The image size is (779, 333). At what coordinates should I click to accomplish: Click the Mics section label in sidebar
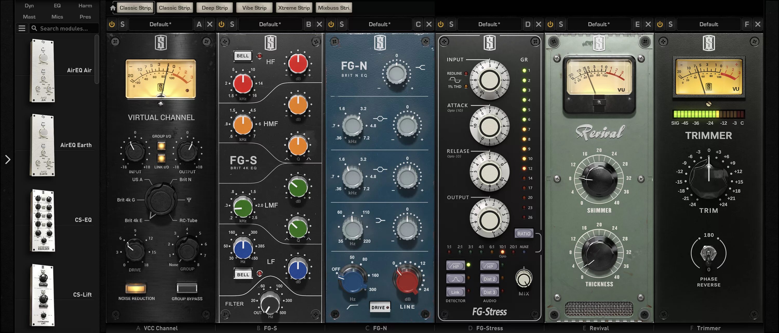click(57, 16)
